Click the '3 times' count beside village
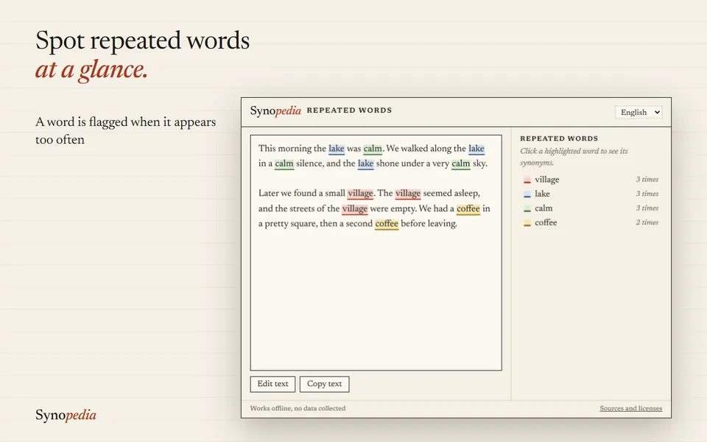This screenshot has width=707, height=442. coord(647,180)
